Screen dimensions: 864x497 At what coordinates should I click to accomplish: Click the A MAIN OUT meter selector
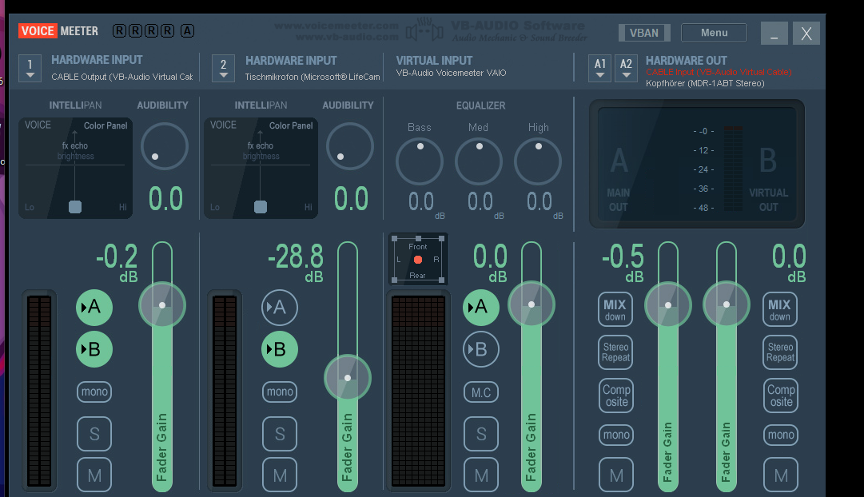point(619,177)
